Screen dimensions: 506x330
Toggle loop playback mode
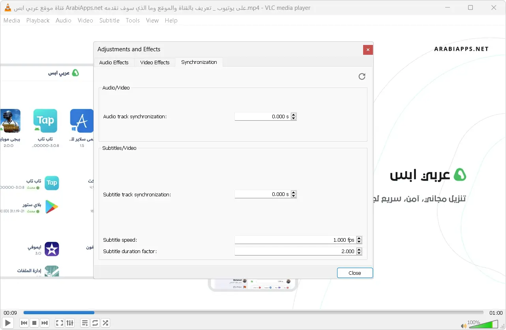pyautogui.click(x=95, y=323)
